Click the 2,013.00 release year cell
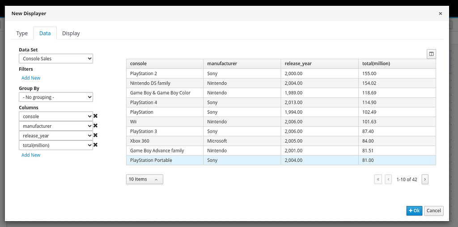The width and height of the screenshot is (458, 227). [x=319, y=102]
